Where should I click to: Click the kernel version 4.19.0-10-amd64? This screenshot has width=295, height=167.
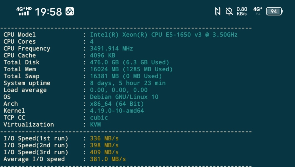117,111
